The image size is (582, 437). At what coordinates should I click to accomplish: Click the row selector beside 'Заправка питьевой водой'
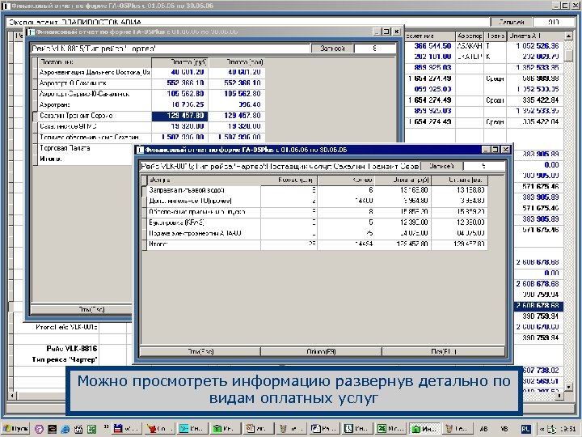tap(145, 190)
